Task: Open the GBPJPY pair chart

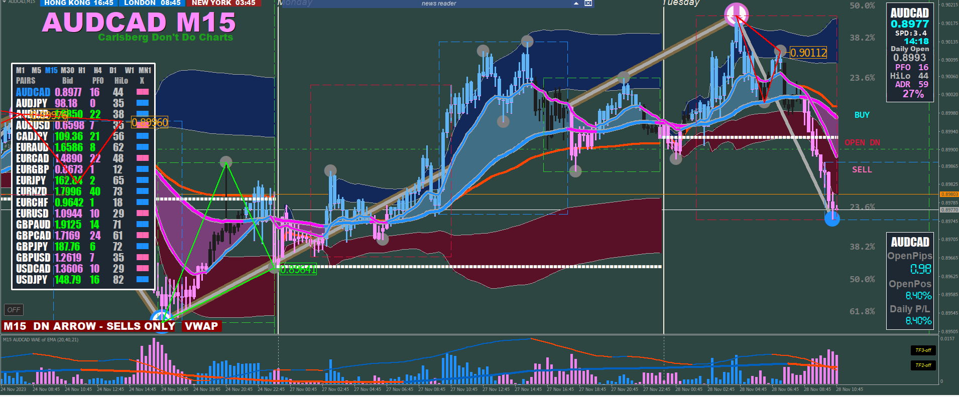Action: click(32, 247)
